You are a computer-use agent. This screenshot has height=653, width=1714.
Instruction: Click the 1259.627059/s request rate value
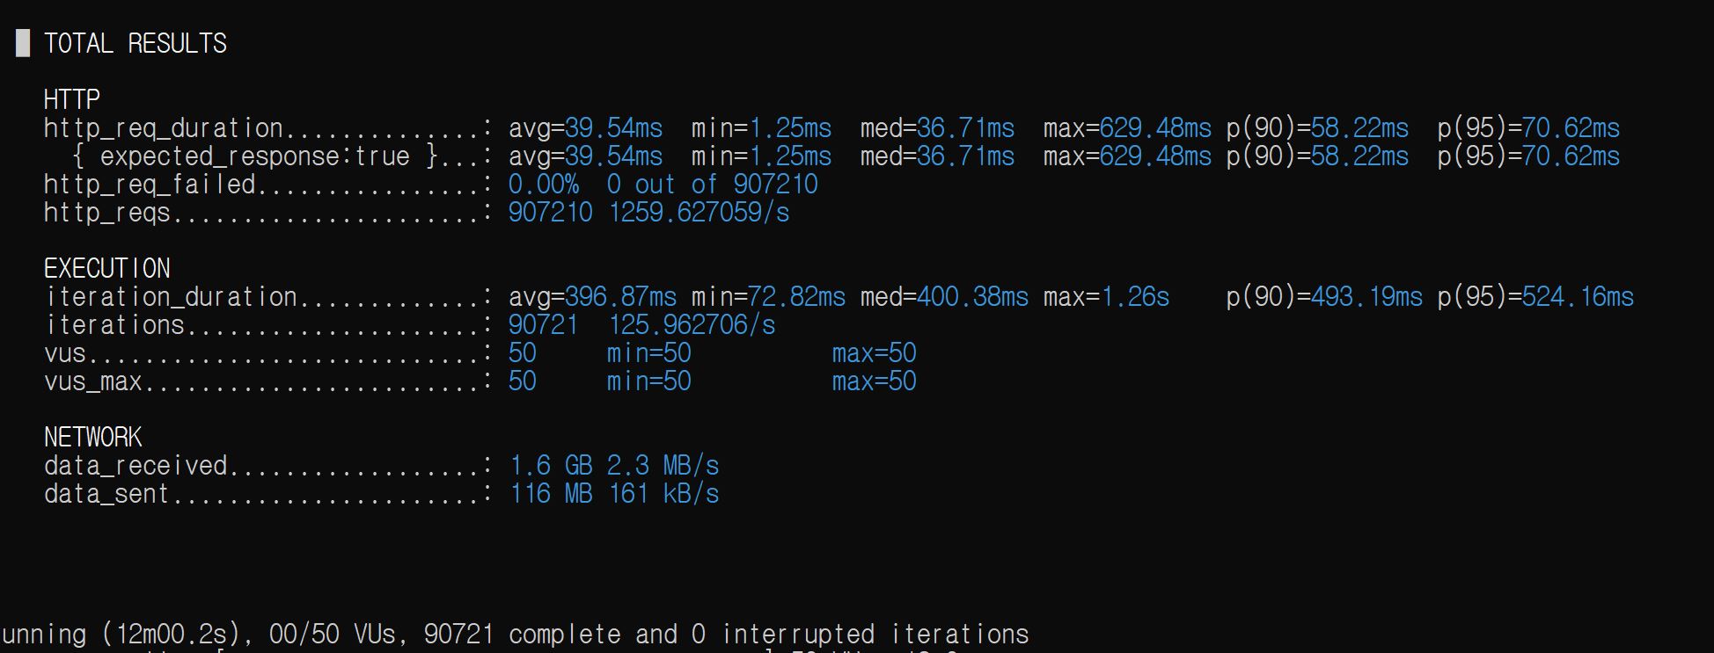coord(699,213)
